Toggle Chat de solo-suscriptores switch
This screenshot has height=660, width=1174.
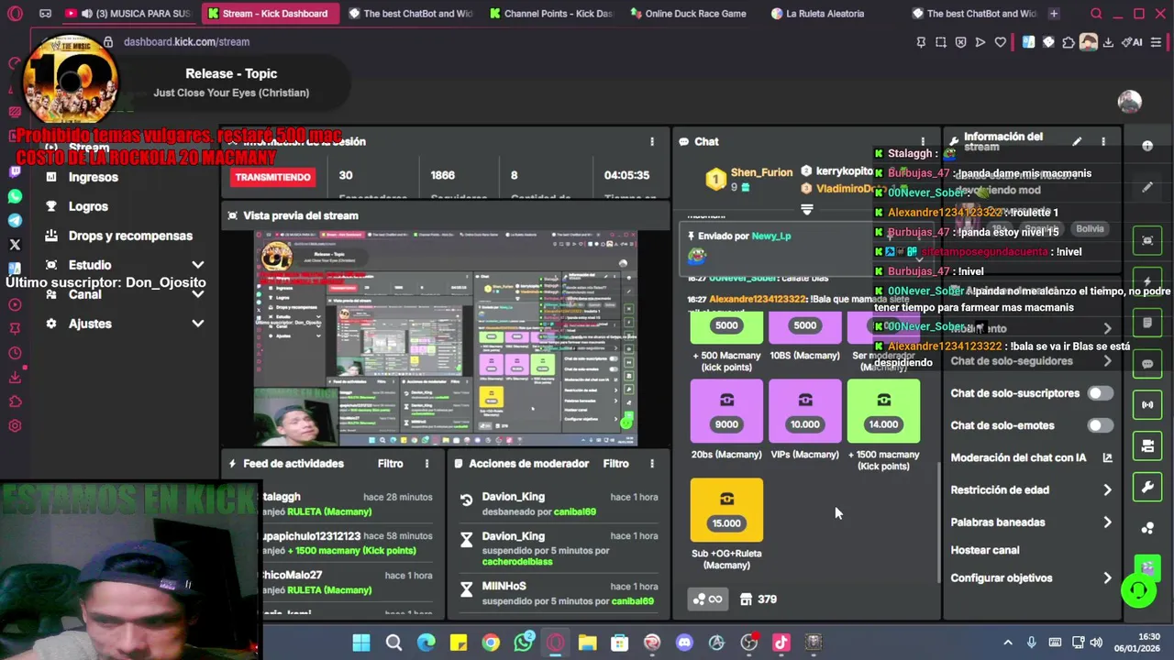(x=1100, y=393)
